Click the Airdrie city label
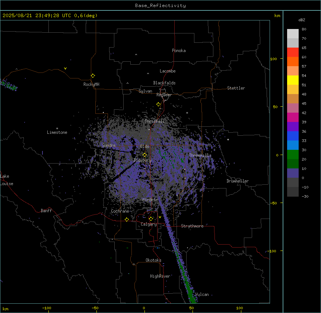Image resolution: width=321 pixels, height=313 pixels. click(x=150, y=200)
